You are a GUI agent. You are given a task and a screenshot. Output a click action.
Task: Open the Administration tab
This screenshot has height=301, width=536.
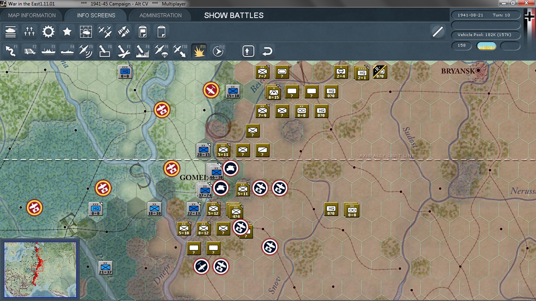[160, 15]
